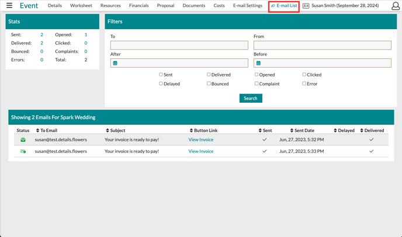Switch to the Costs tab

219,6
